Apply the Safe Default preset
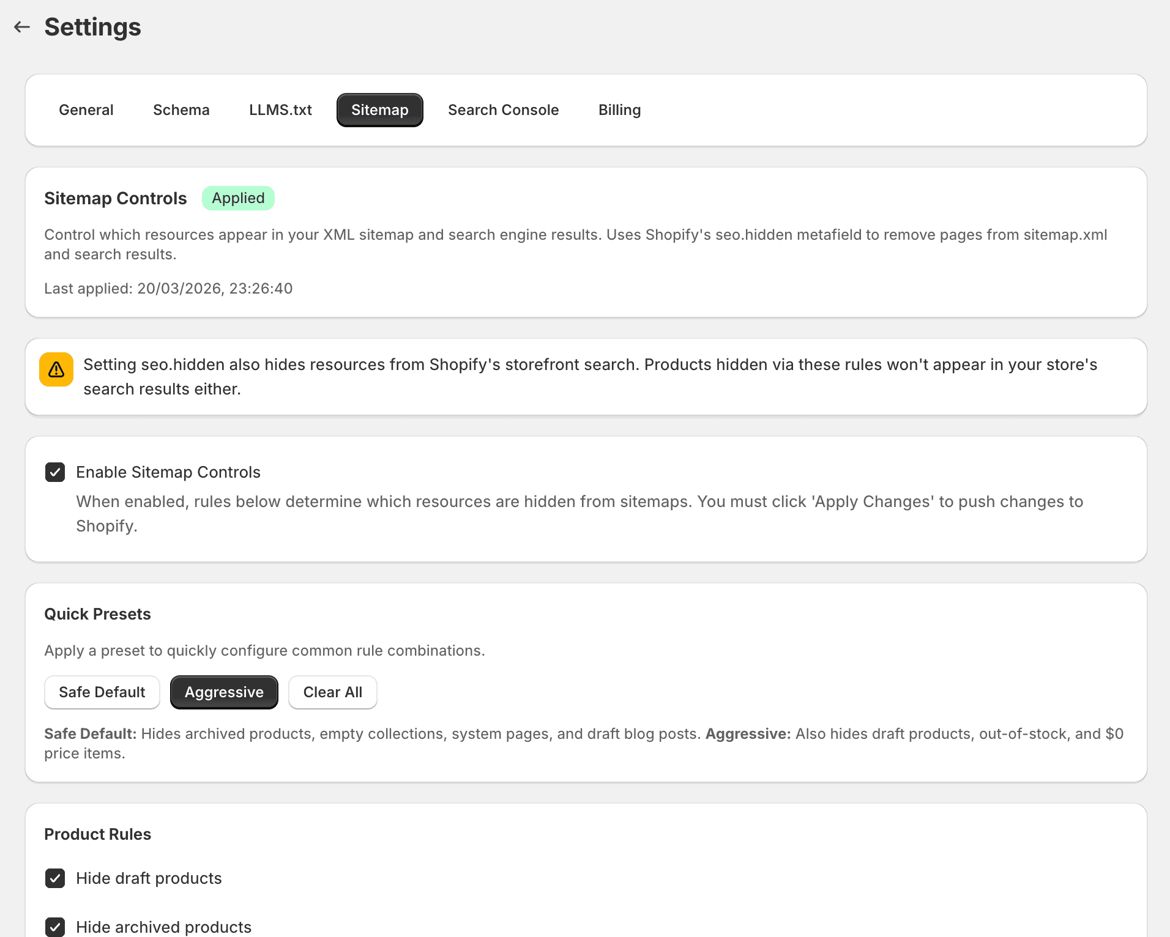Image resolution: width=1170 pixels, height=937 pixels. click(x=102, y=692)
